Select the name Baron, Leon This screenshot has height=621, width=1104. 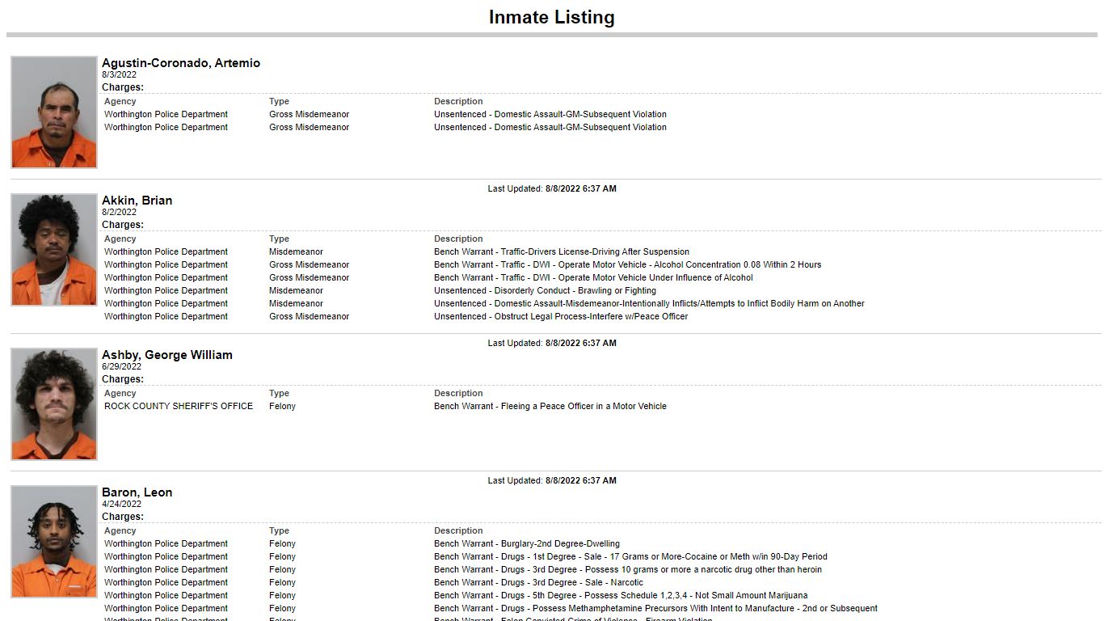137,492
